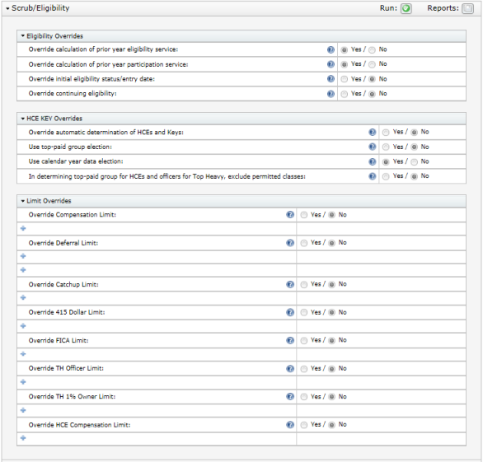Select Yes for Override Deferral Limit

(304, 243)
